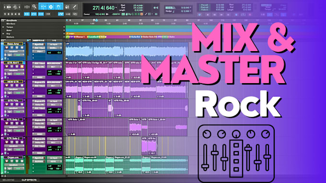
Task: Click the Grid value display
Action: (185, 8)
